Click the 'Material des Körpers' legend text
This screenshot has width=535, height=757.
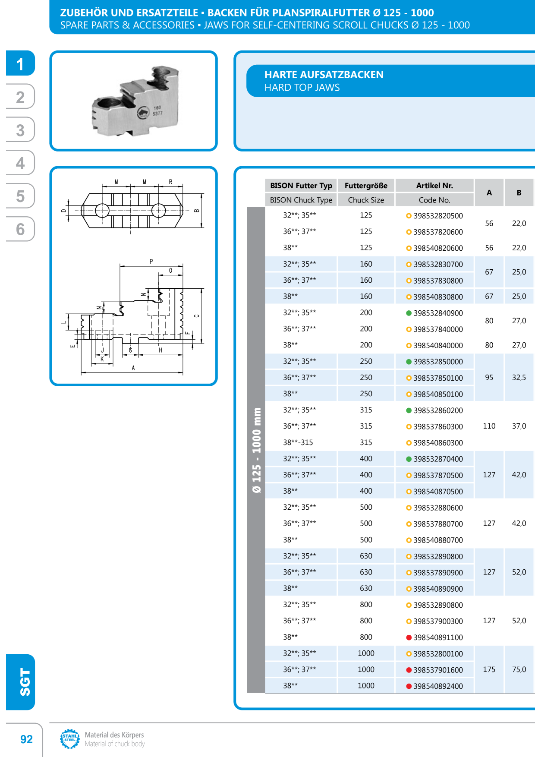click(114, 735)
